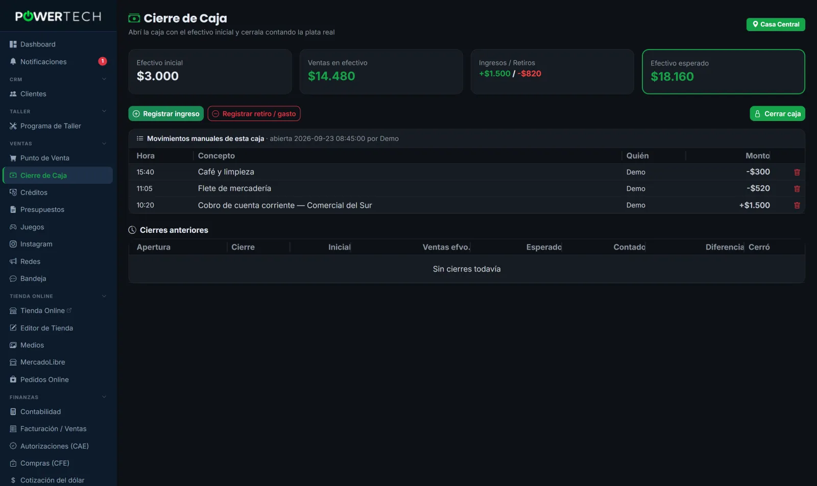Screen dimensions: 817x486
Task: Collapse the TIENDA ONLINE section chevron
Action: point(104,296)
